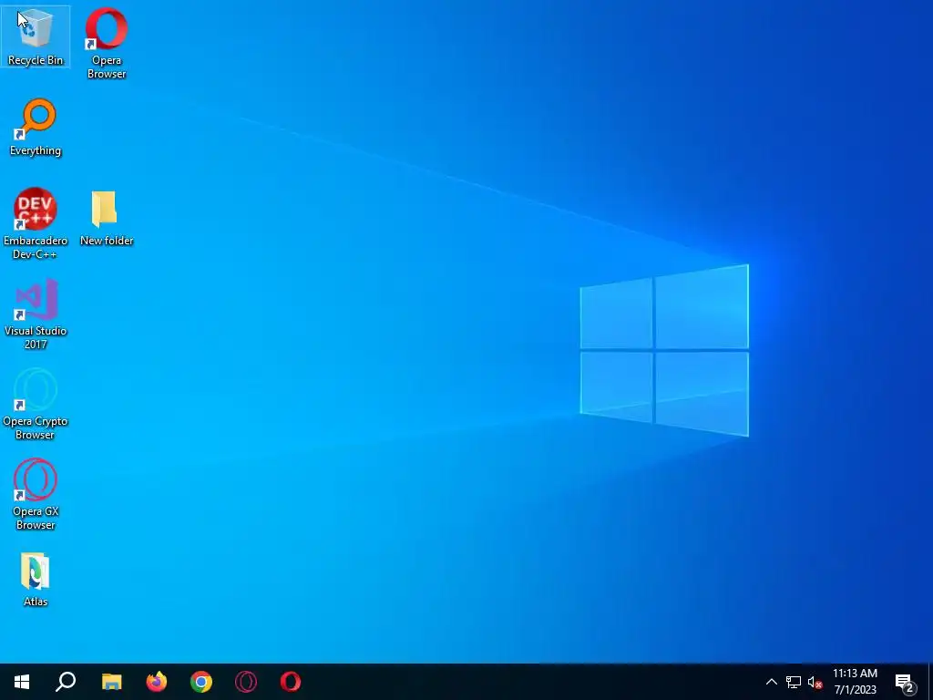Open network status tray icon
Image resolution: width=933 pixels, height=700 pixels.
(x=794, y=682)
